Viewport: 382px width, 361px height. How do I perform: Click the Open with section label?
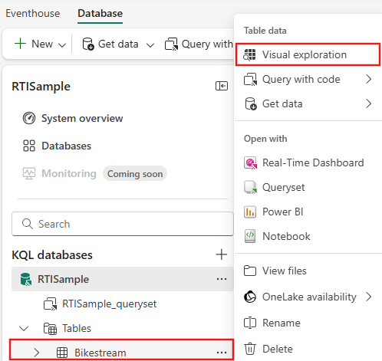click(265, 139)
